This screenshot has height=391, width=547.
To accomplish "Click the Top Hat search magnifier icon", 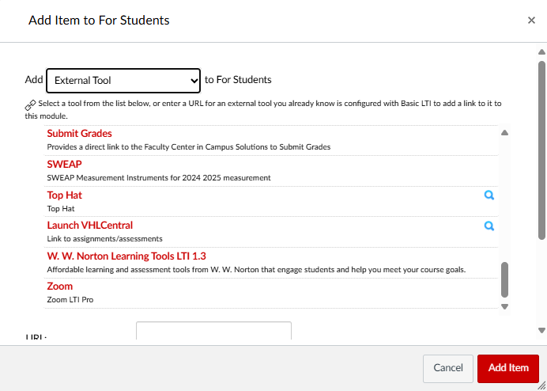I will point(489,195).
